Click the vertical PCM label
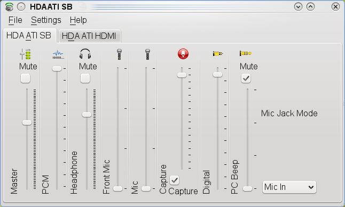Viewport: 345px width, 207px height. click(45, 185)
